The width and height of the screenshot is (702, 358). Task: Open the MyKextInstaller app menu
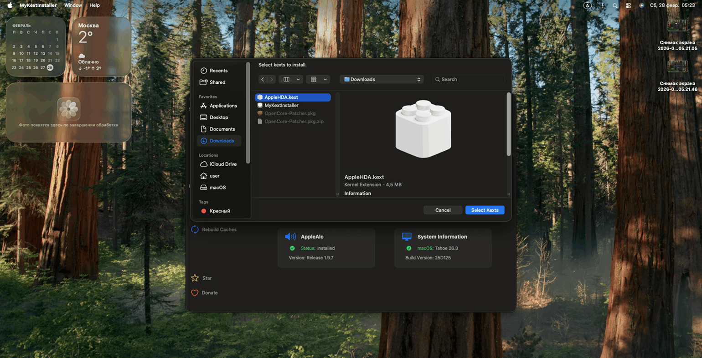[38, 5]
